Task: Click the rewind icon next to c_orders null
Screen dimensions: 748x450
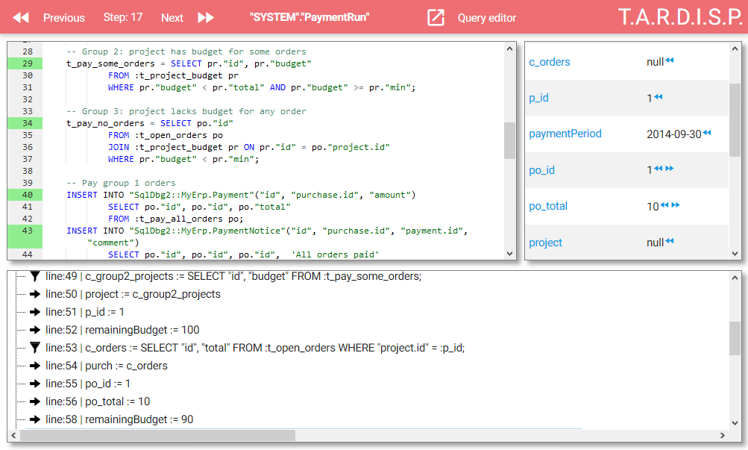Action: (669, 60)
